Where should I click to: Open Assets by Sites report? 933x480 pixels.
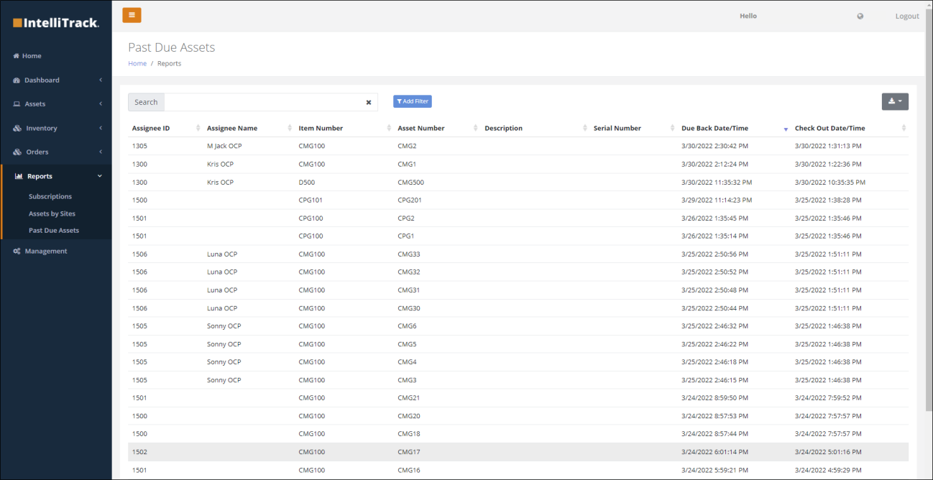(x=52, y=213)
